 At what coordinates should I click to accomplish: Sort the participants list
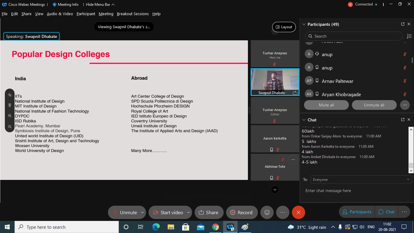pyautogui.click(x=409, y=36)
